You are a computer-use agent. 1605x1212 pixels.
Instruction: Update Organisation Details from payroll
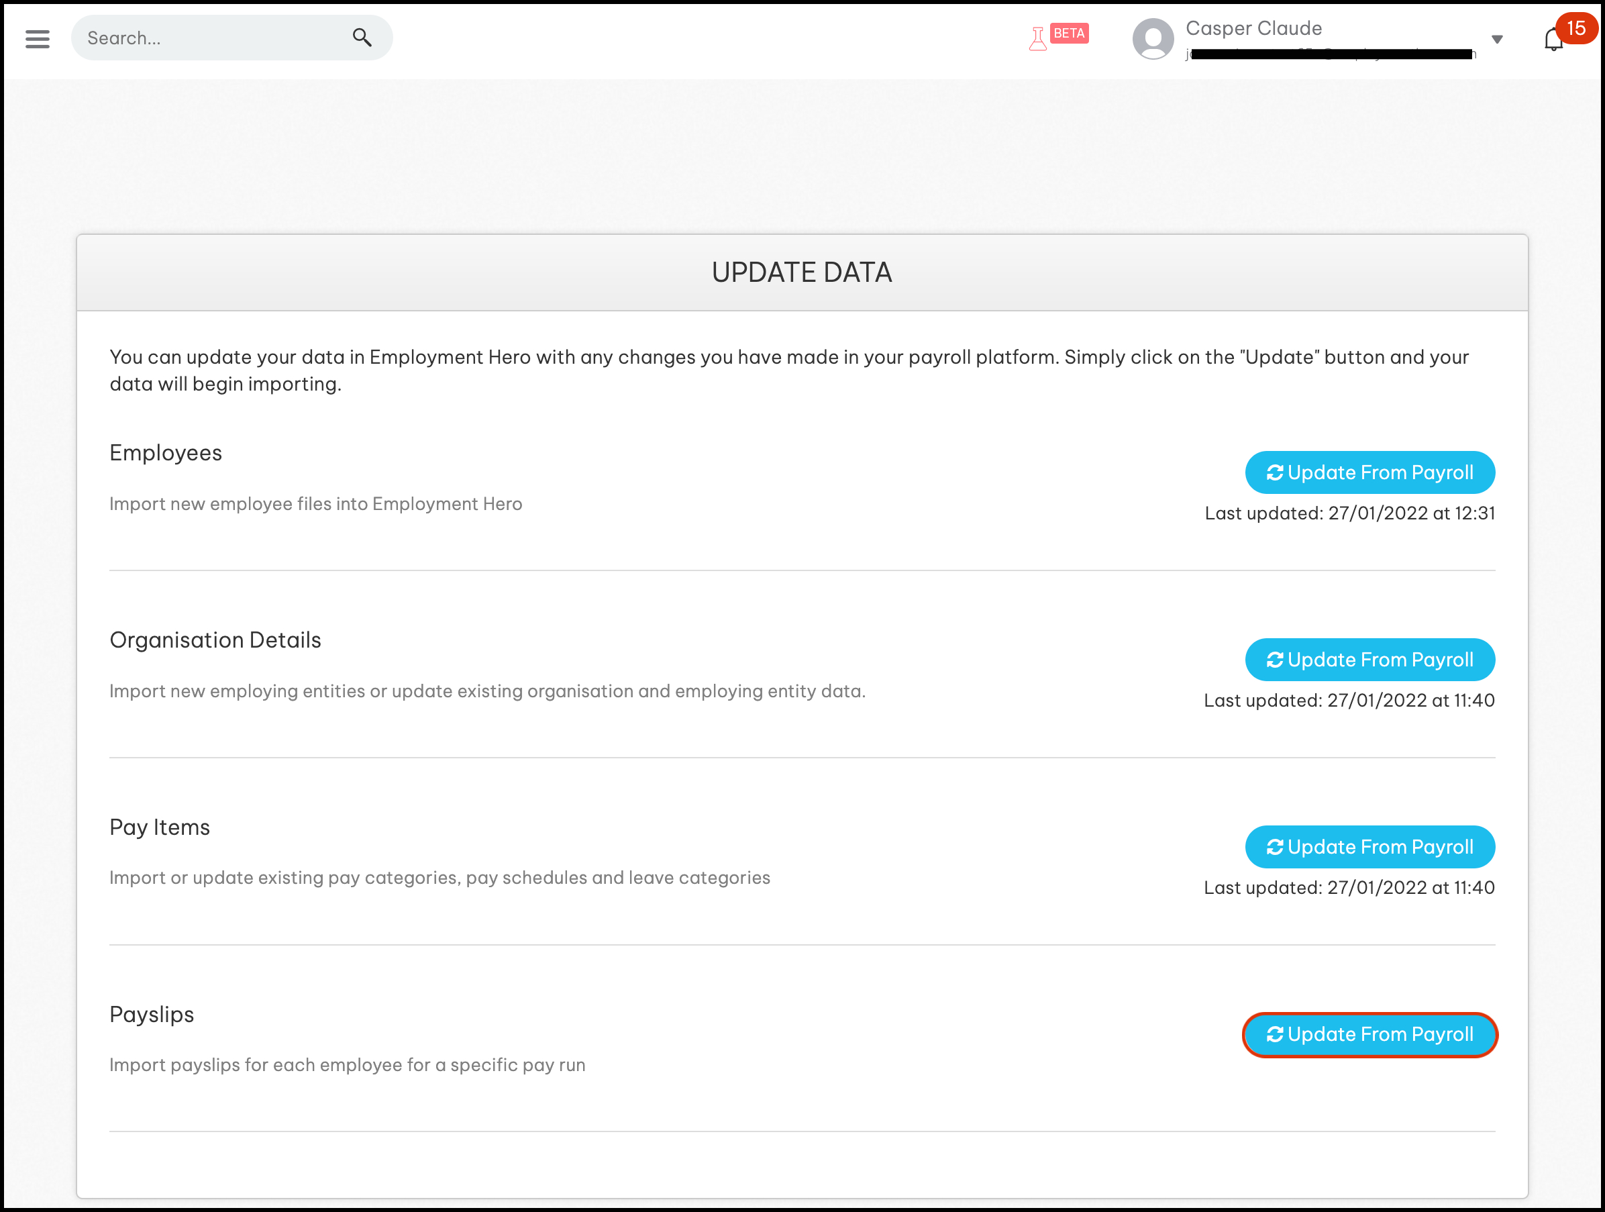[1370, 660]
